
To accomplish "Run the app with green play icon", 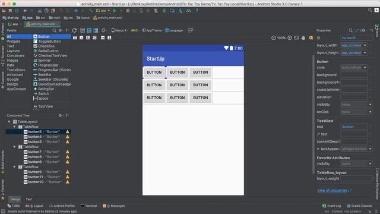I will pos(115,11).
